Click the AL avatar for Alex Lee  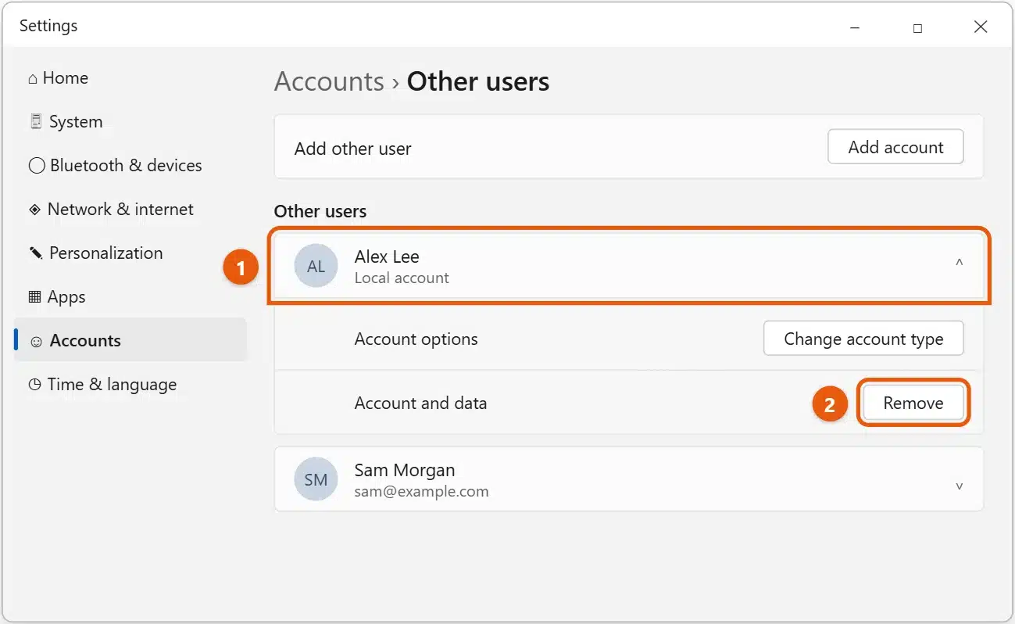point(316,266)
